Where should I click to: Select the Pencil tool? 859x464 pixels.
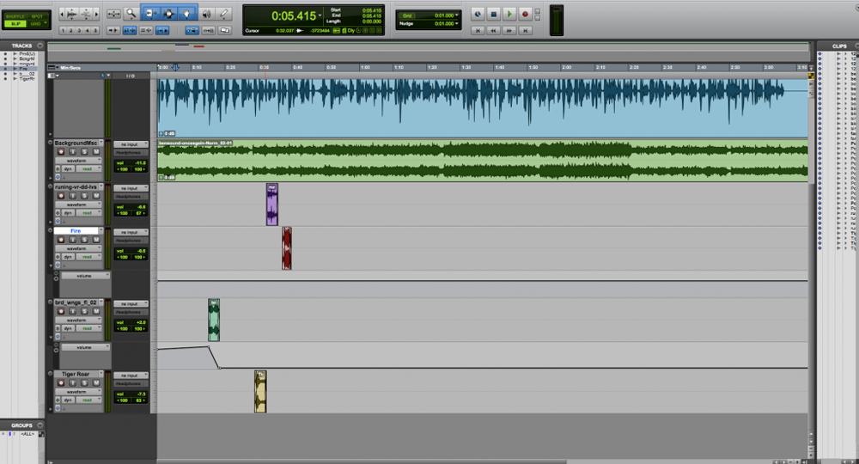224,14
